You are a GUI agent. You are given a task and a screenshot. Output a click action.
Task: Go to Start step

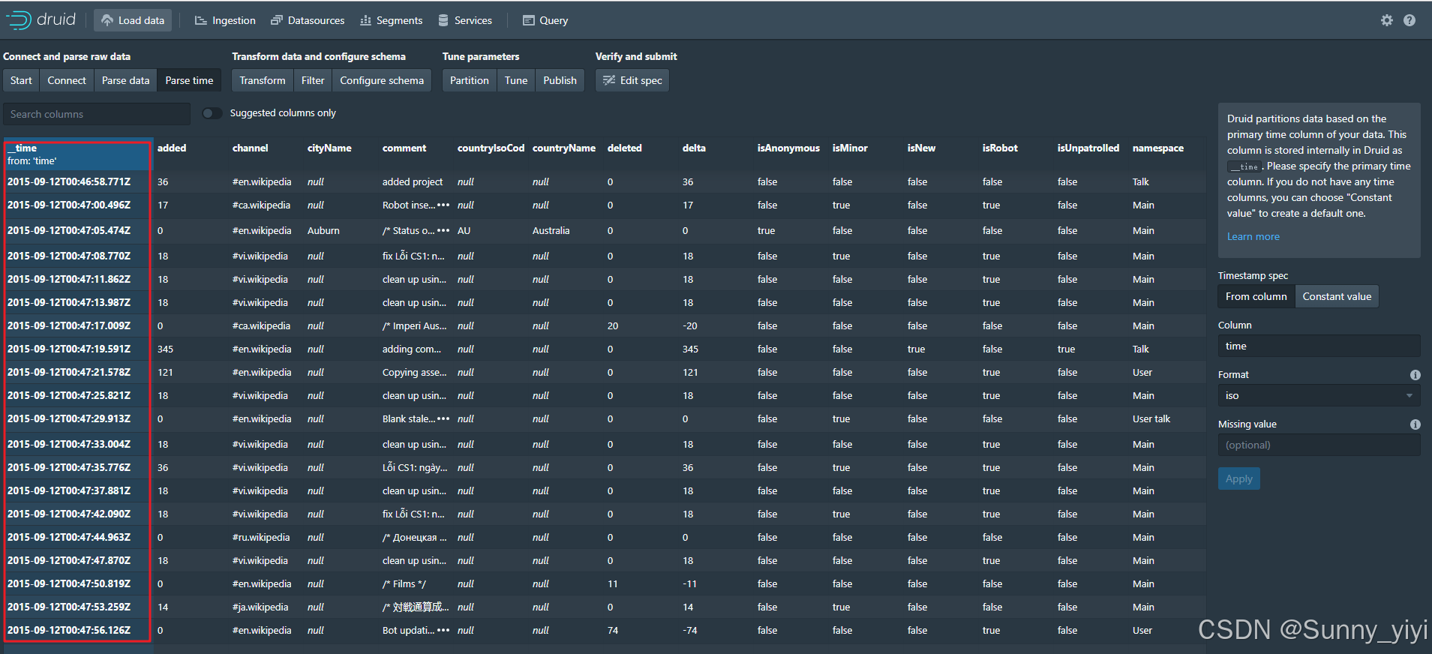(21, 80)
